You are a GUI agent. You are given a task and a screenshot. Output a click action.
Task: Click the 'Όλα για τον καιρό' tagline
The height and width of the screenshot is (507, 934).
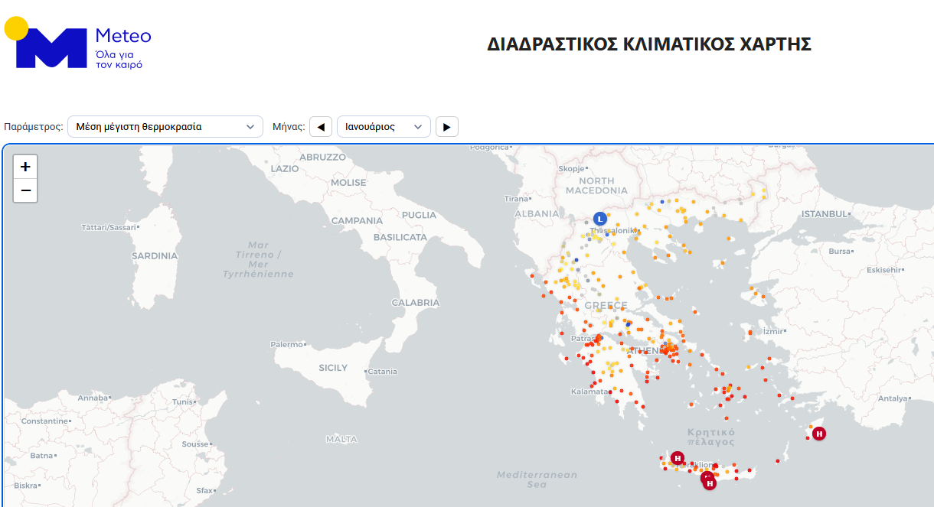119,60
